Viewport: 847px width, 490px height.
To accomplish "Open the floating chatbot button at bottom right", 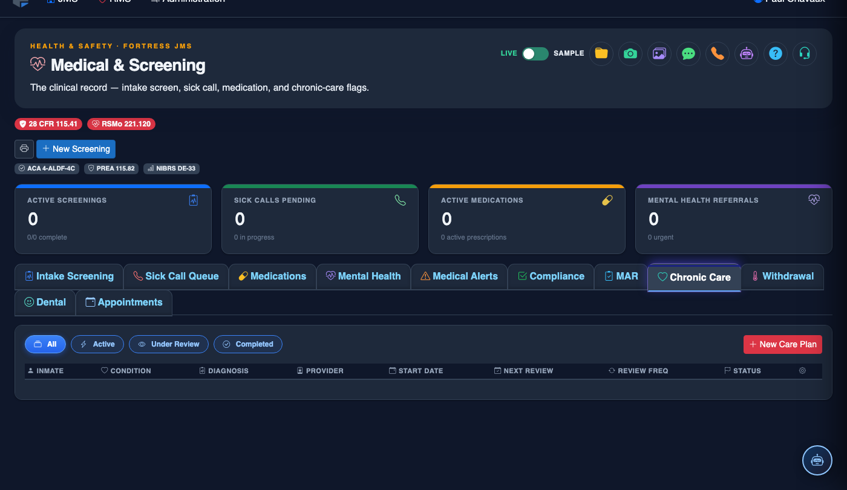I will click(817, 460).
